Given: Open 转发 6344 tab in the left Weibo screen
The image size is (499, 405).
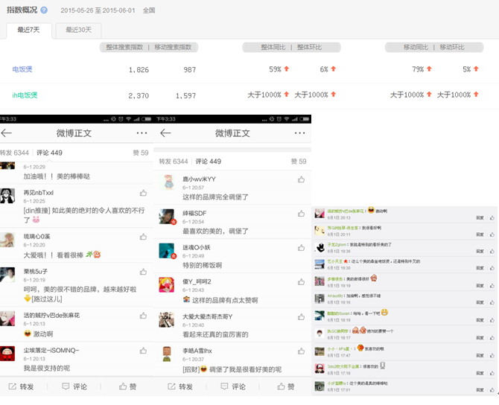Looking at the screenshot, I should click(14, 153).
